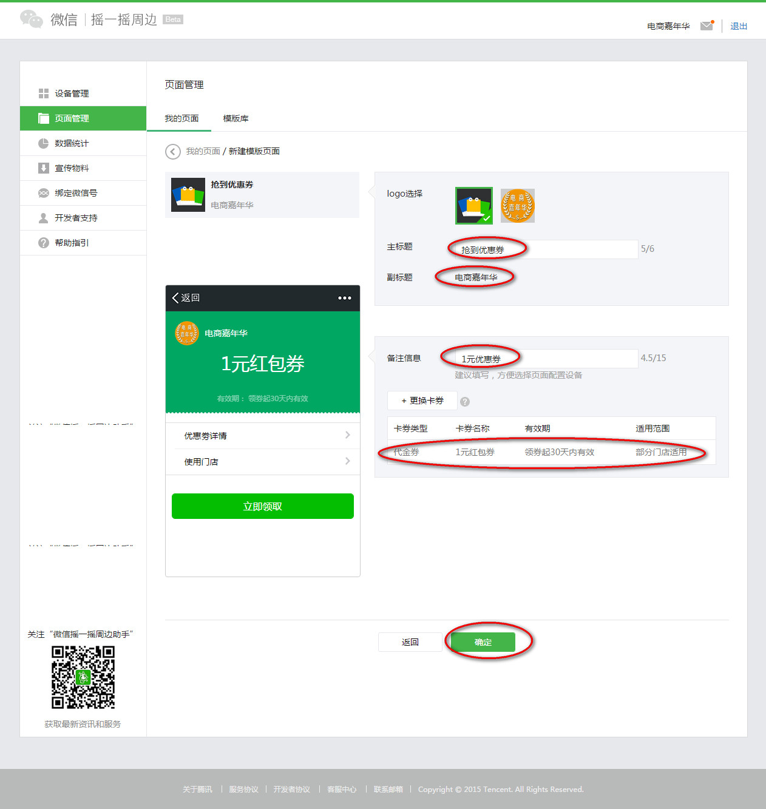Switch to the 模版库 tab

236,118
